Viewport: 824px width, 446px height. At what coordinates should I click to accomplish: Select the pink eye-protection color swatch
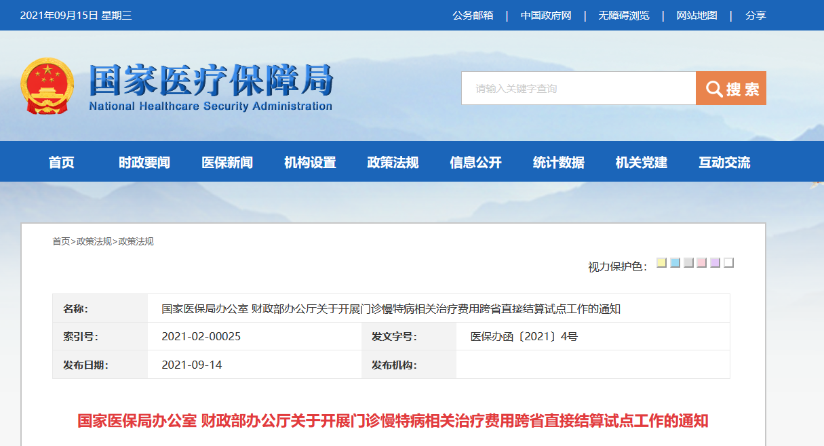coord(702,263)
